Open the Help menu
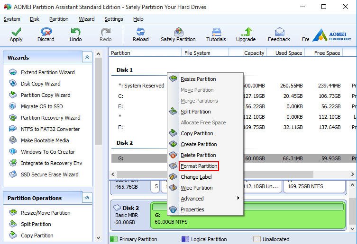Screen dimensions: 357x244 point(138,19)
